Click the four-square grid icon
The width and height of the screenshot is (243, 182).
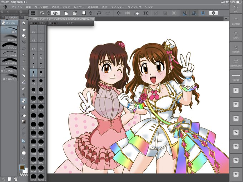click(33, 13)
